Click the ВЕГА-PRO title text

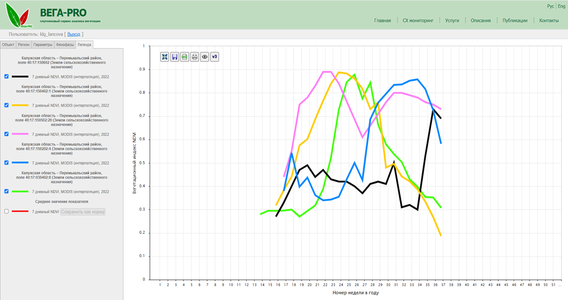pos(63,12)
